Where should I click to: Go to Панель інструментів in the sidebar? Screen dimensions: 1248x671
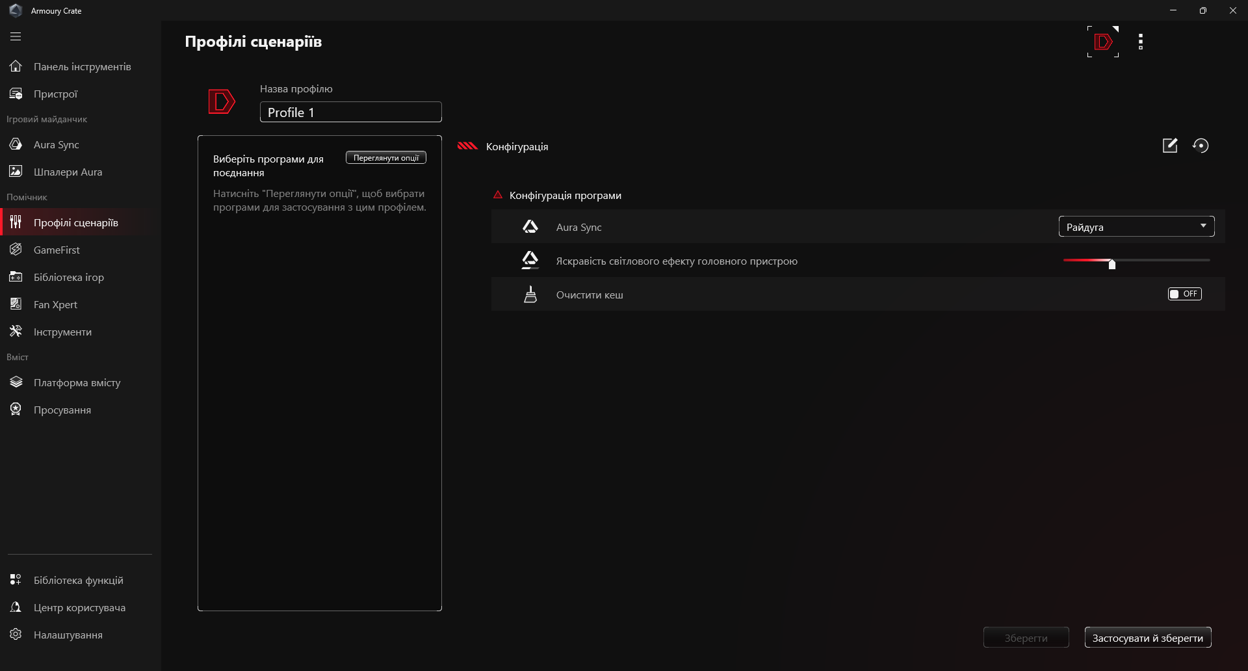[82, 66]
